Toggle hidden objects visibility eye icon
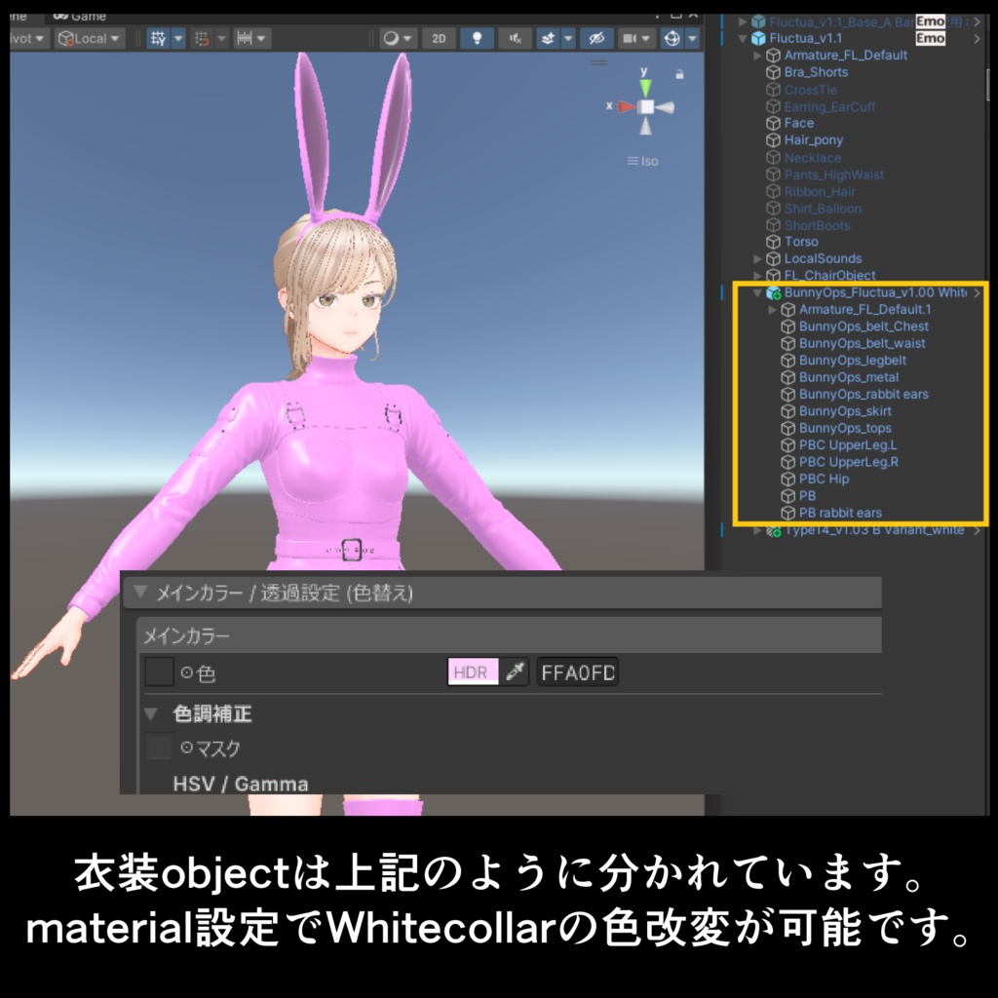 click(x=596, y=38)
